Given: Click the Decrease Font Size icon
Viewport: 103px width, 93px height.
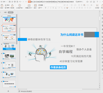Looking at the screenshot, I should click(x=67, y=5).
